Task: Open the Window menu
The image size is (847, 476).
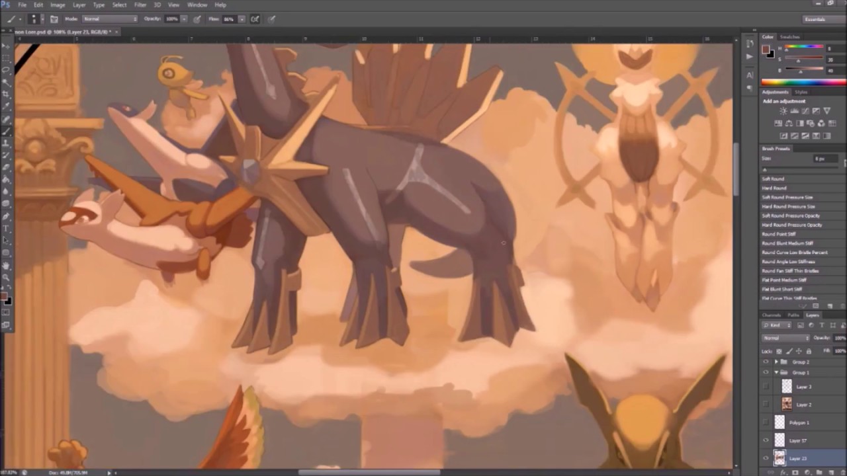Action: (197, 5)
